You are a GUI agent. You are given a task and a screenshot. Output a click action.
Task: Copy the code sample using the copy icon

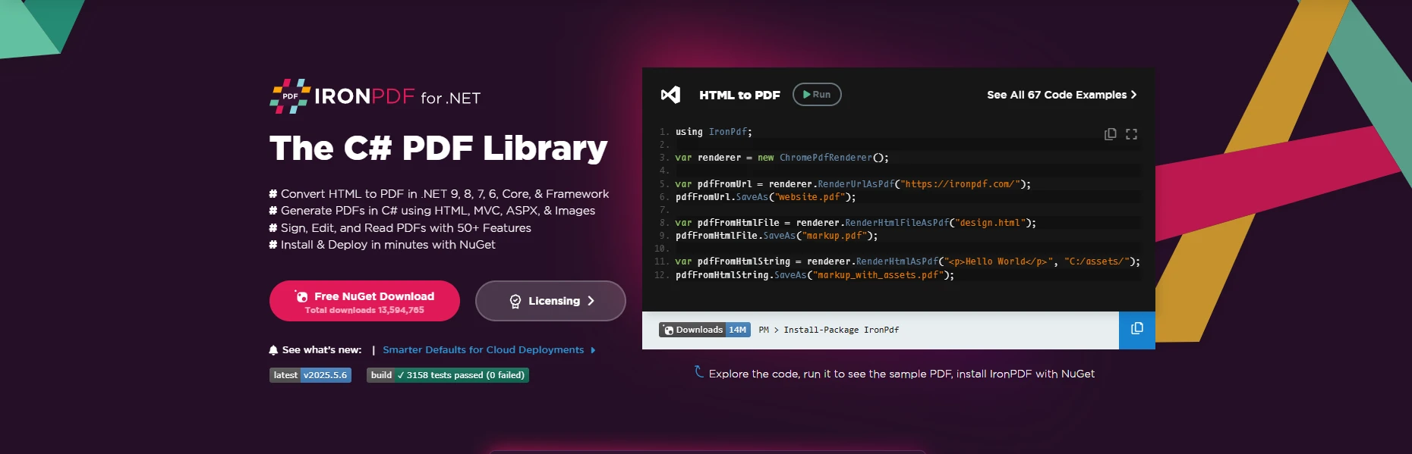tap(1110, 134)
